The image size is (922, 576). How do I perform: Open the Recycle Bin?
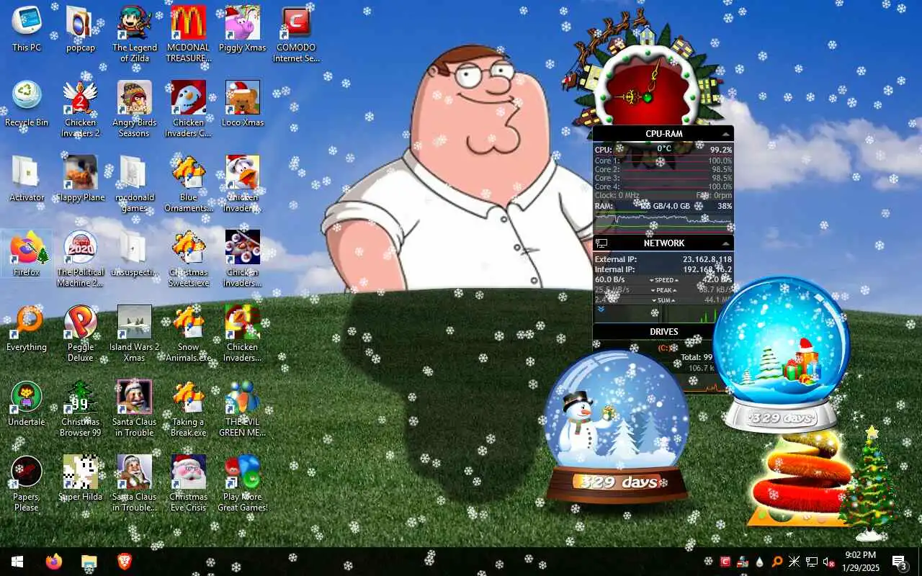[x=27, y=105]
